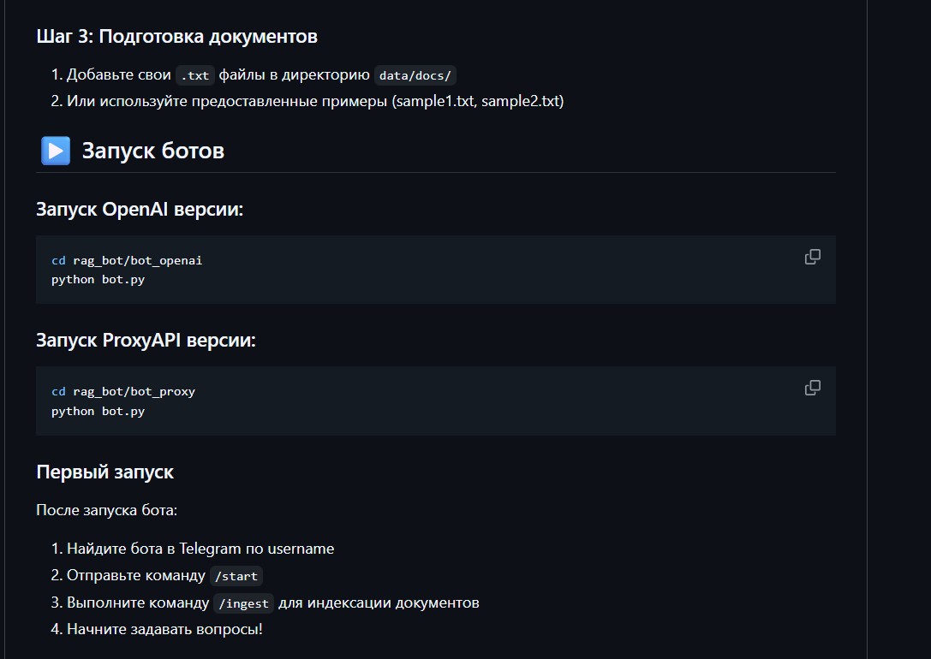Click the cd rag_bot/bot_proxy code line
Image resolution: width=931 pixels, height=659 pixels.
pyautogui.click(x=123, y=391)
